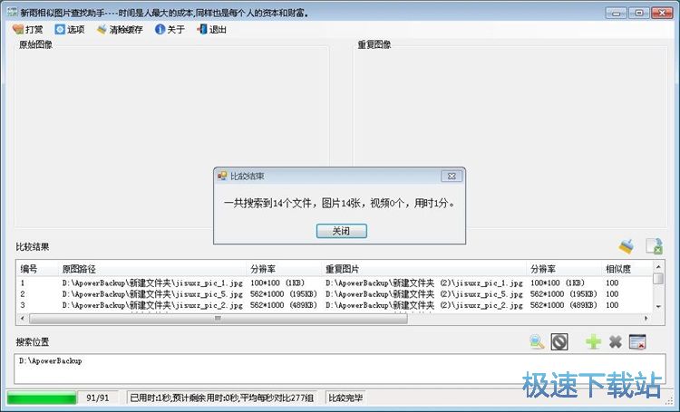Click 清除缓存 to clear the cache
Image resolution: width=680 pixels, height=412 pixels.
coord(120,29)
